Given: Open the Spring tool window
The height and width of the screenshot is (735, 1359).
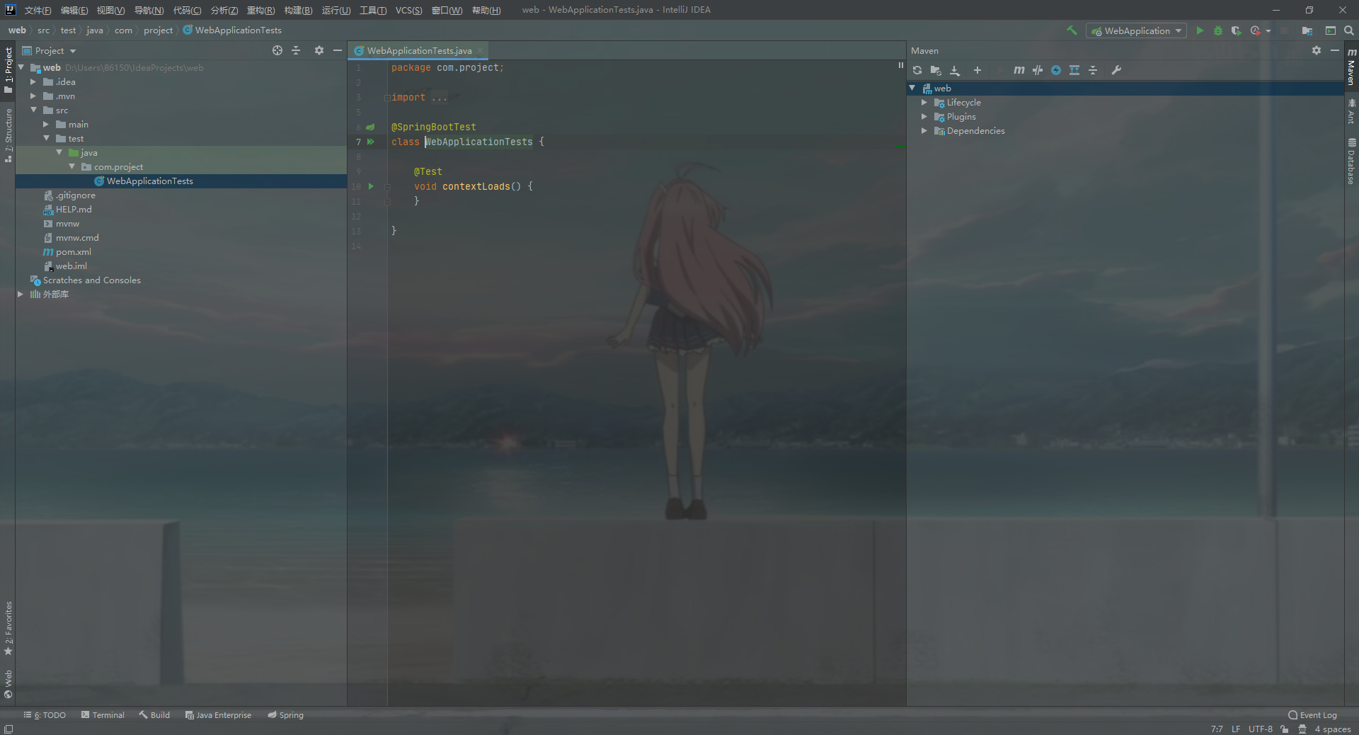Looking at the screenshot, I should (285, 715).
